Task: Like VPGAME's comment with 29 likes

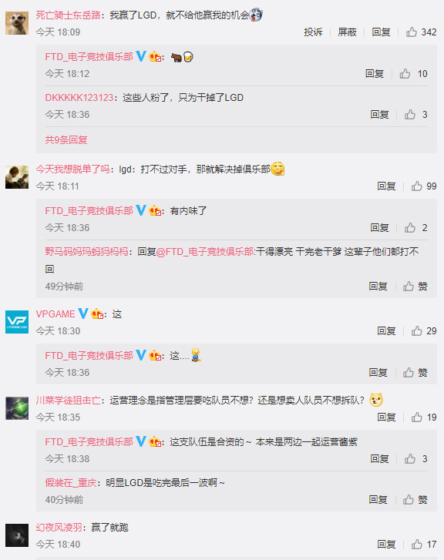Action: tap(424, 331)
